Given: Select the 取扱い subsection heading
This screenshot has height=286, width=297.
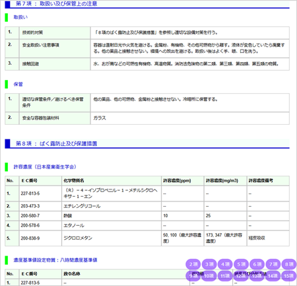Looking at the screenshot, I should coord(20,17).
